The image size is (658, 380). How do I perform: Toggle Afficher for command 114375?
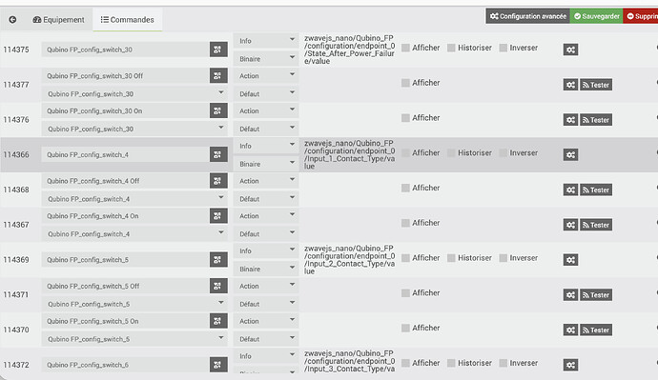tap(405, 48)
